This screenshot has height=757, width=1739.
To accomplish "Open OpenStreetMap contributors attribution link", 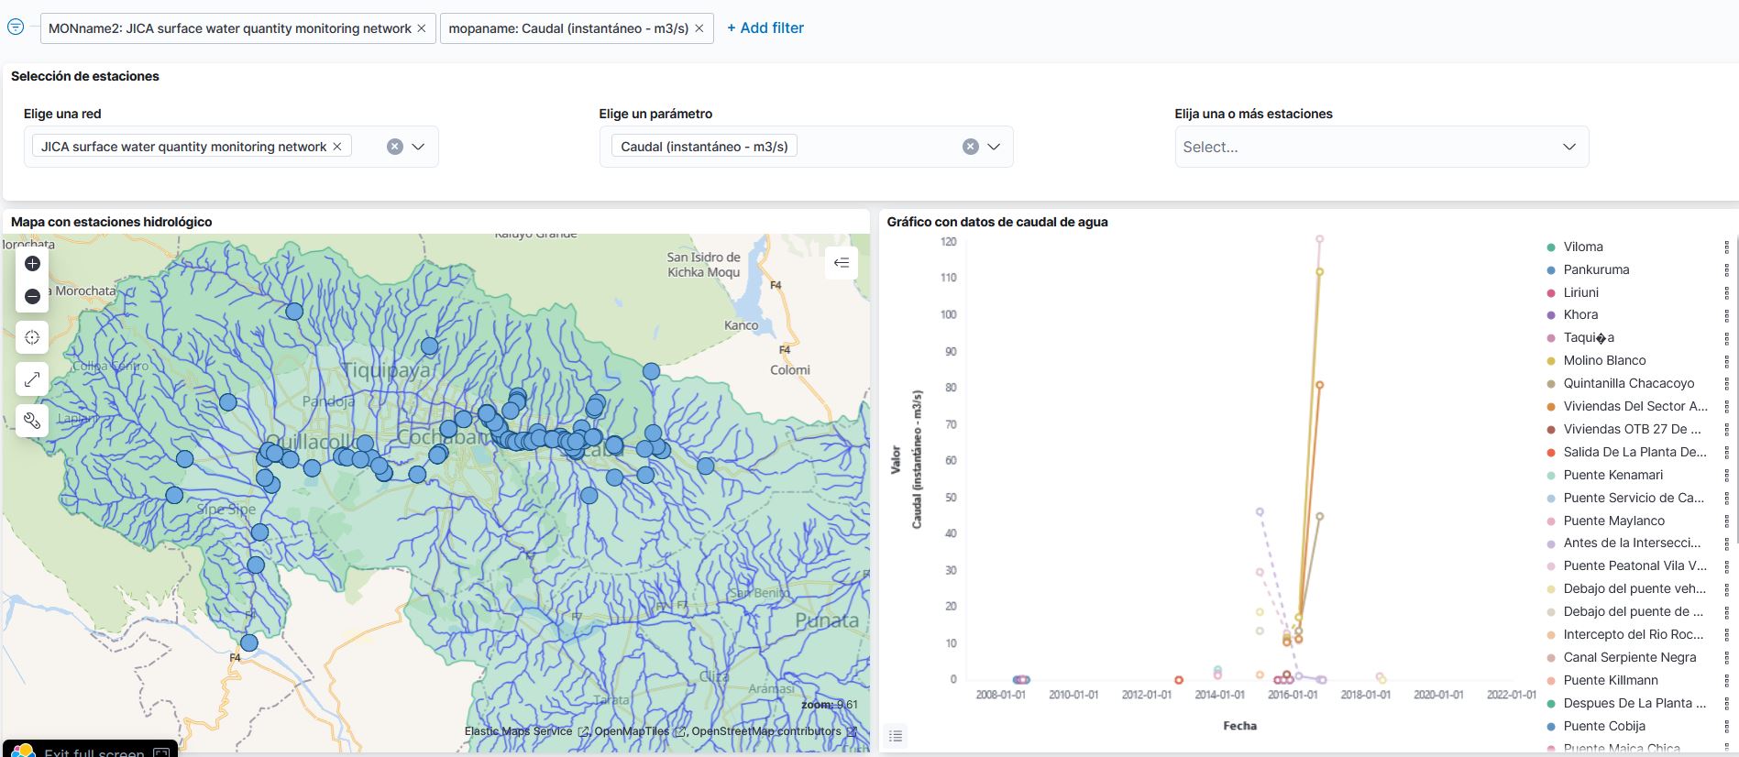I will coord(774,731).
